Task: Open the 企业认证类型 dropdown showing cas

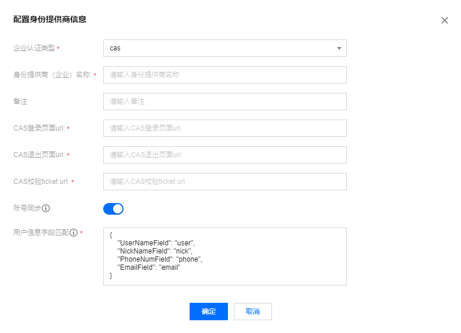Action: pos(224,48)
